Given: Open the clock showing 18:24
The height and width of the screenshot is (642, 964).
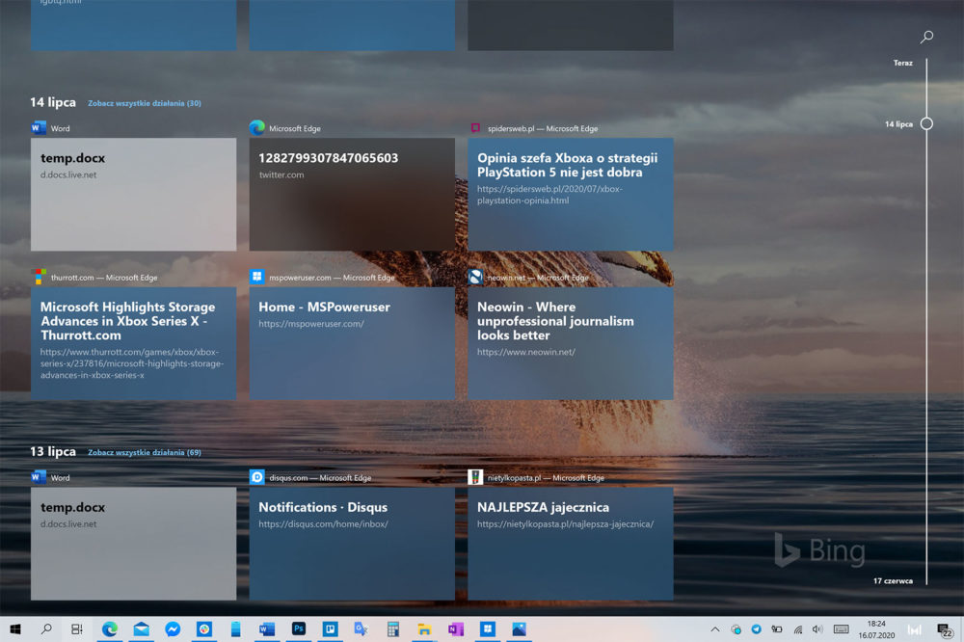Looking at the screenshot, I should [876, 629].
